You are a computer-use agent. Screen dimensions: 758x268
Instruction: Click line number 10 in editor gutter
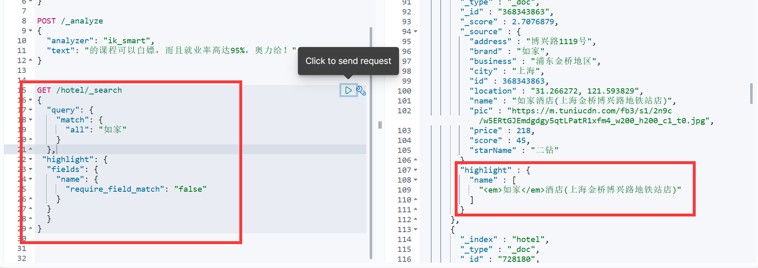(x=22, y=41)
